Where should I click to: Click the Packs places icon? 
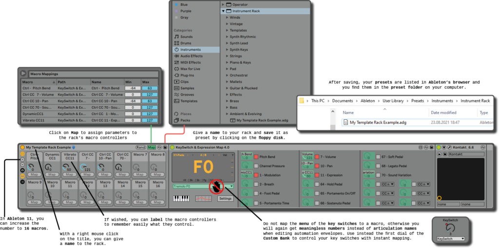click(x=176, y=120)
